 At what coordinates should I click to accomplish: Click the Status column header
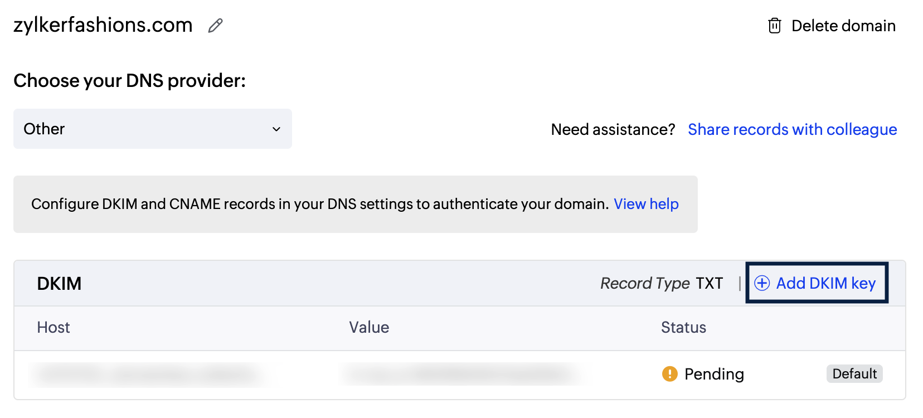[x=683, y=328]
